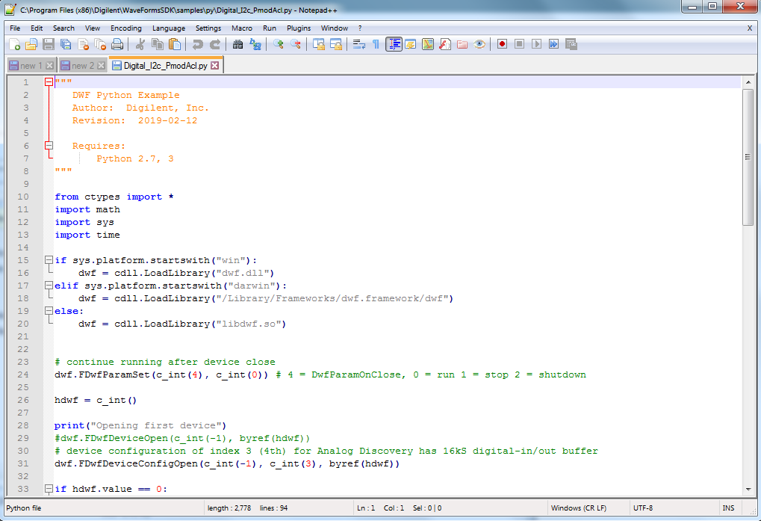Open Find with the binoculars icon

click(x=237, y=45)
